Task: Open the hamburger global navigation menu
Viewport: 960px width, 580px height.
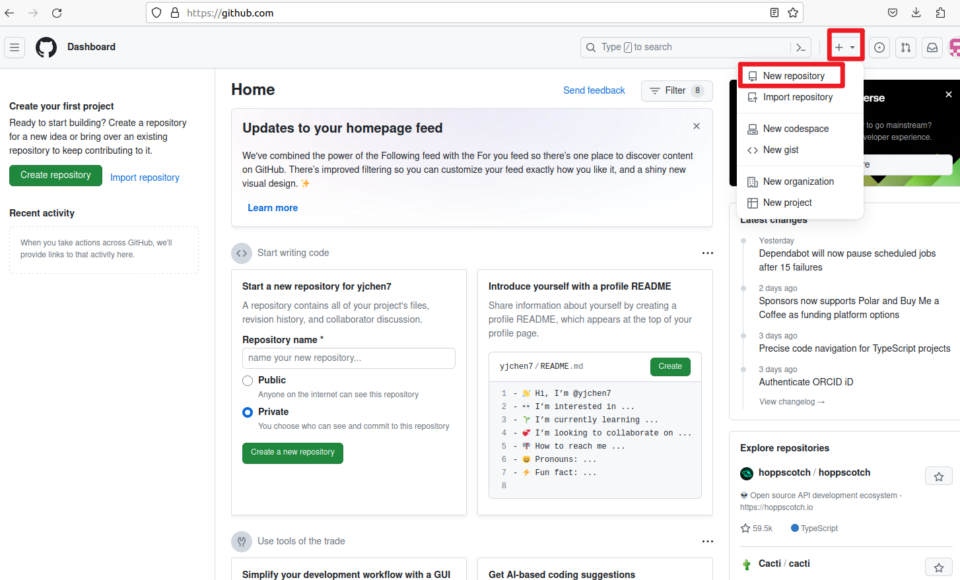Action: [15, 48]
